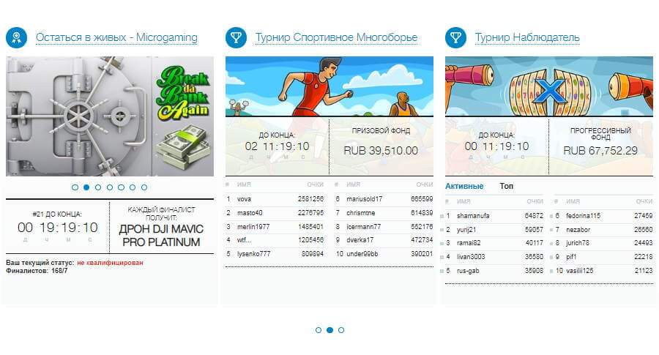Viewport: 659px width, 355px height.
Task: Select last slide dot under vault banner
Action: [x=144, y=187]
